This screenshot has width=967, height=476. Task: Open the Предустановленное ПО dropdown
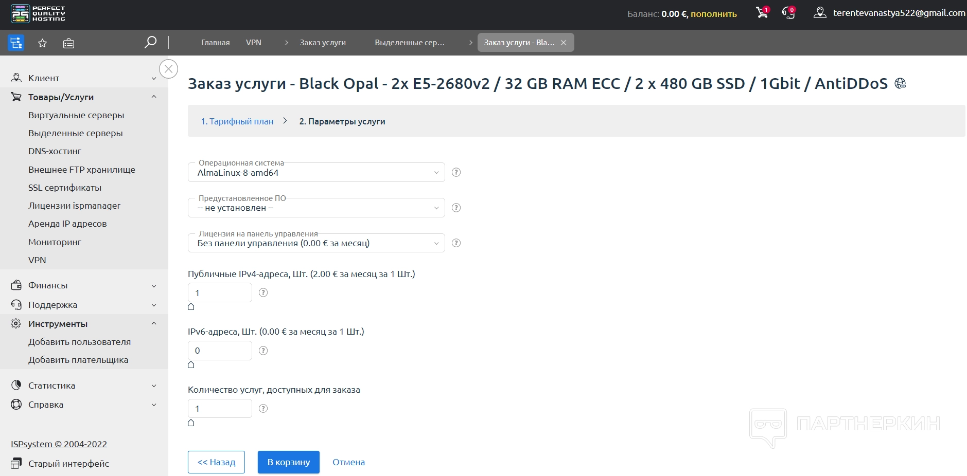click(x=317, y=208)
